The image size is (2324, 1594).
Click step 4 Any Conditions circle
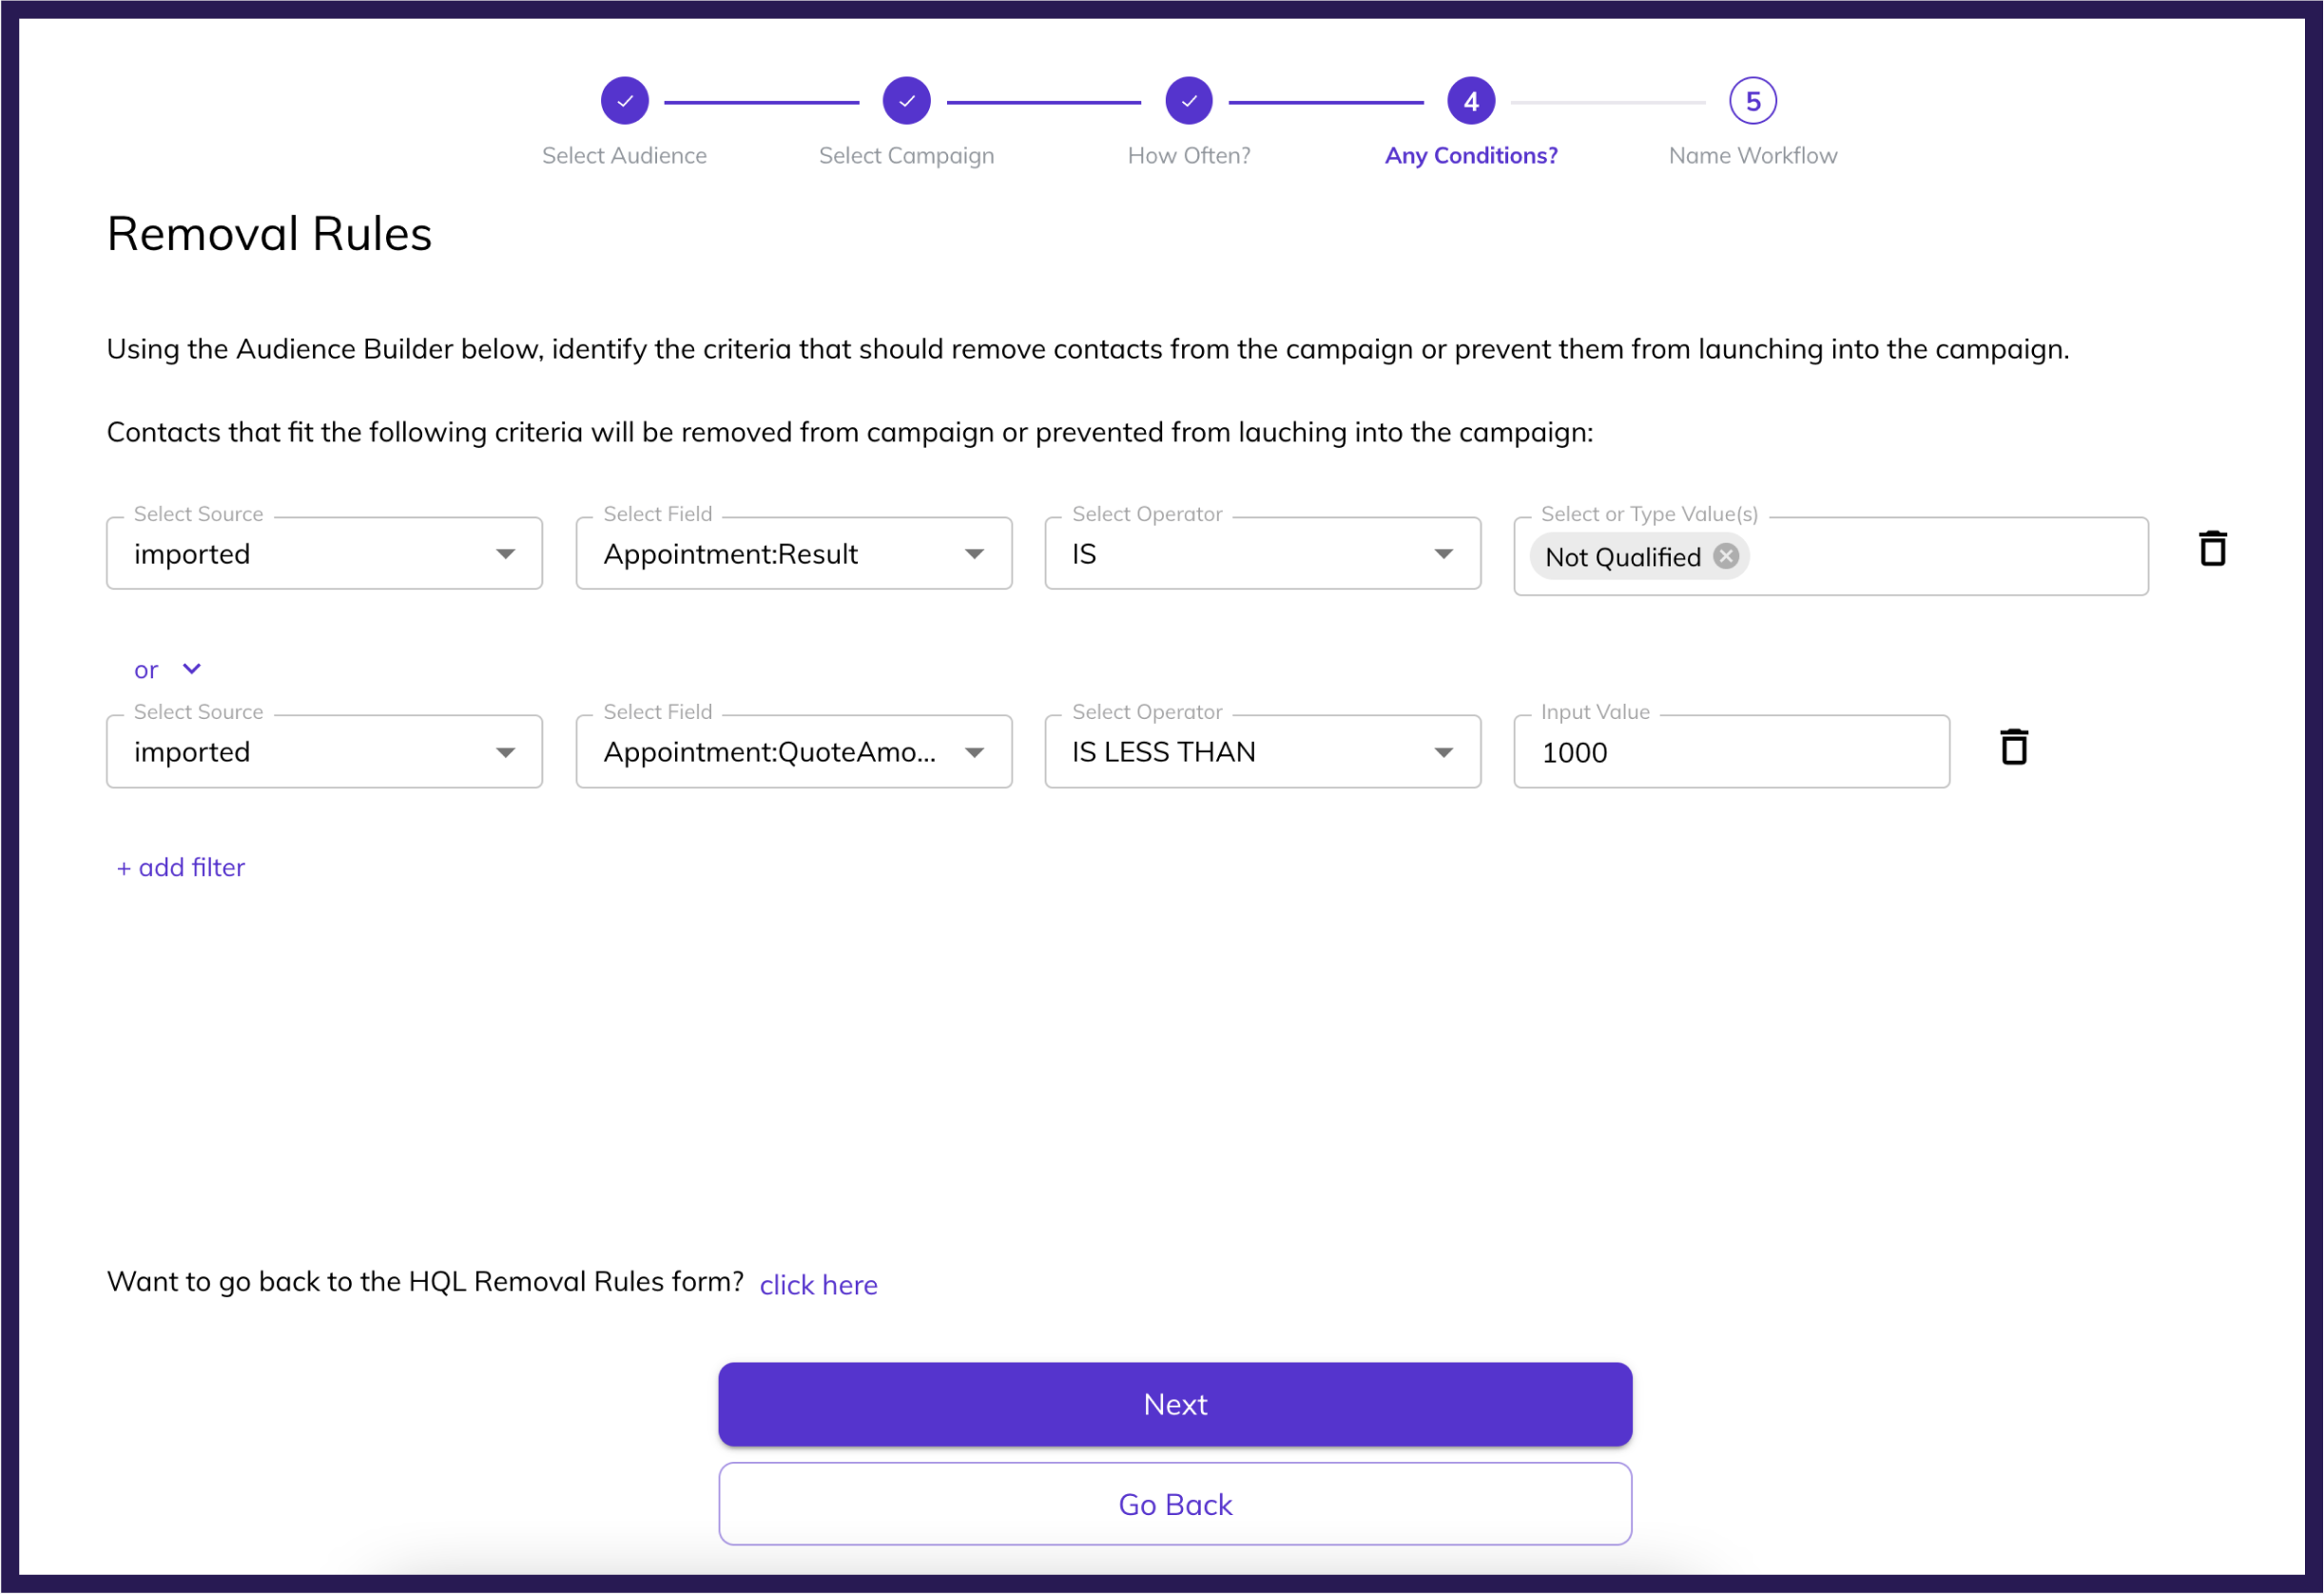(x=1470, y=101)
